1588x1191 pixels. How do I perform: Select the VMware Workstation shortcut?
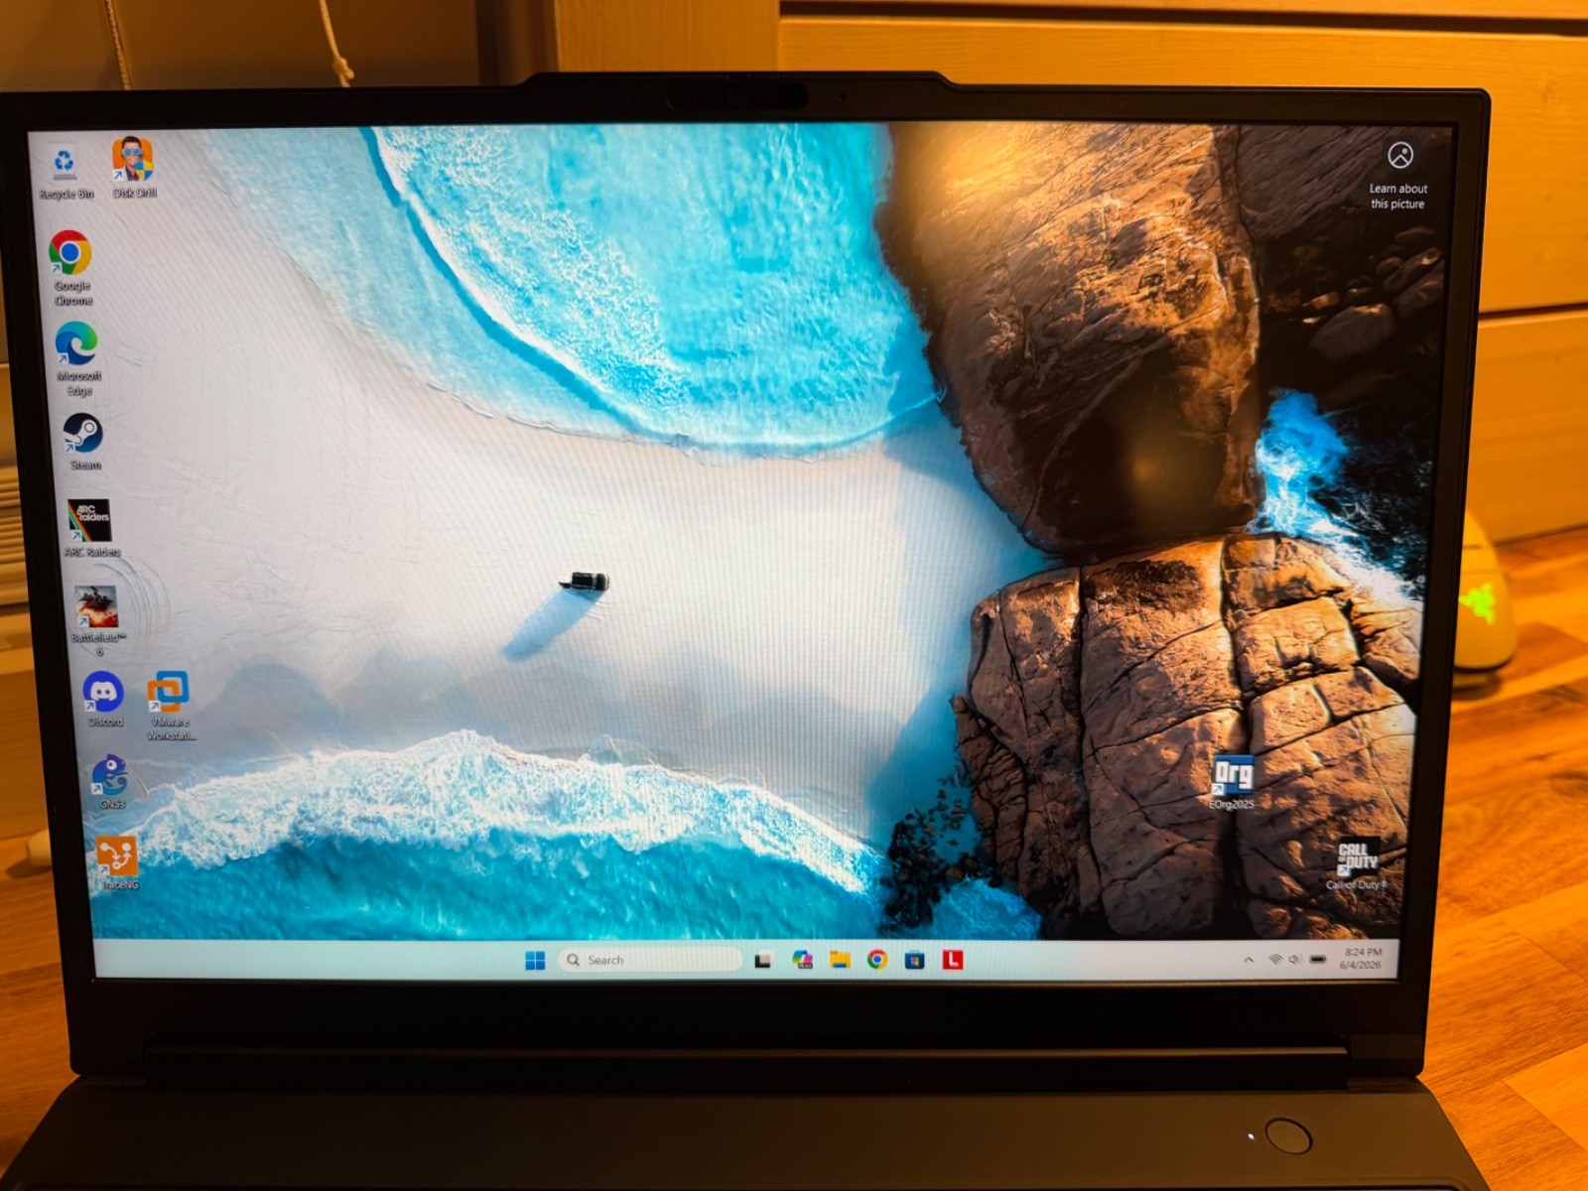170,705
